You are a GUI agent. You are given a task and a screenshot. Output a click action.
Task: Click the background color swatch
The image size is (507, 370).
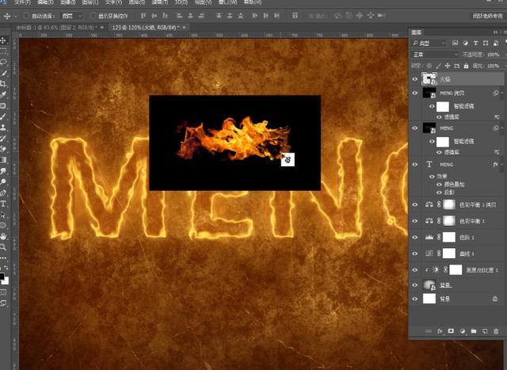tap(6, 281)
